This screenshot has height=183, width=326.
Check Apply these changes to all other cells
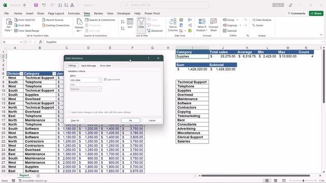tap(69, 112)
